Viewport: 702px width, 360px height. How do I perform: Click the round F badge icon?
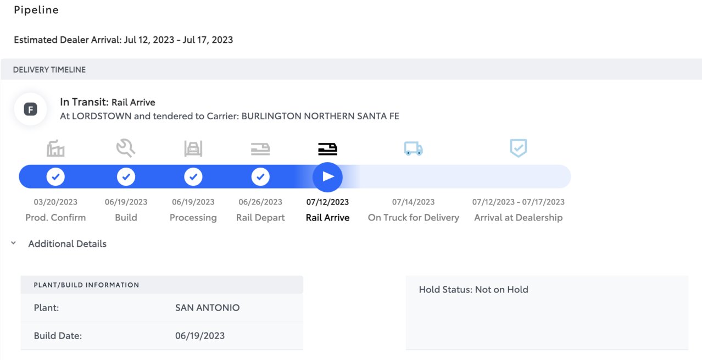coord(31,109)
